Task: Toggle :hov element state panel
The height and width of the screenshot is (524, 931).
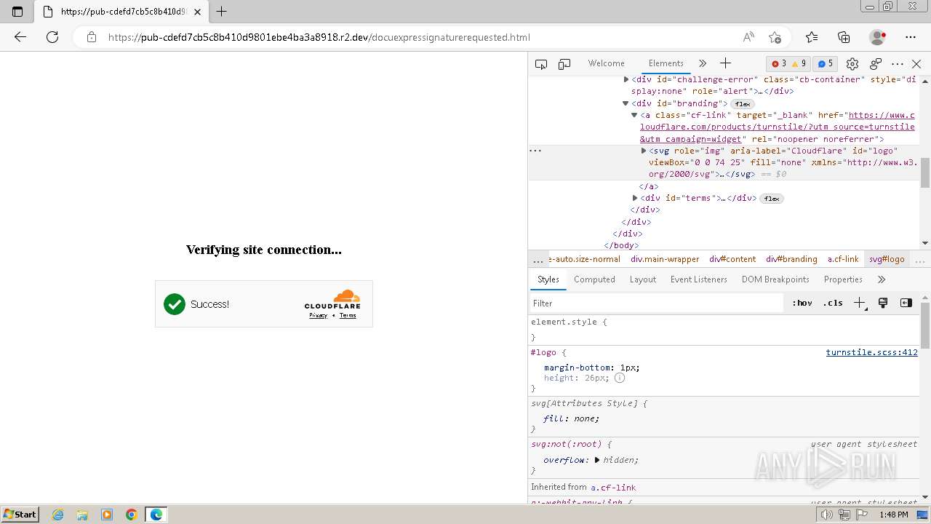Action: coord(802,303)
